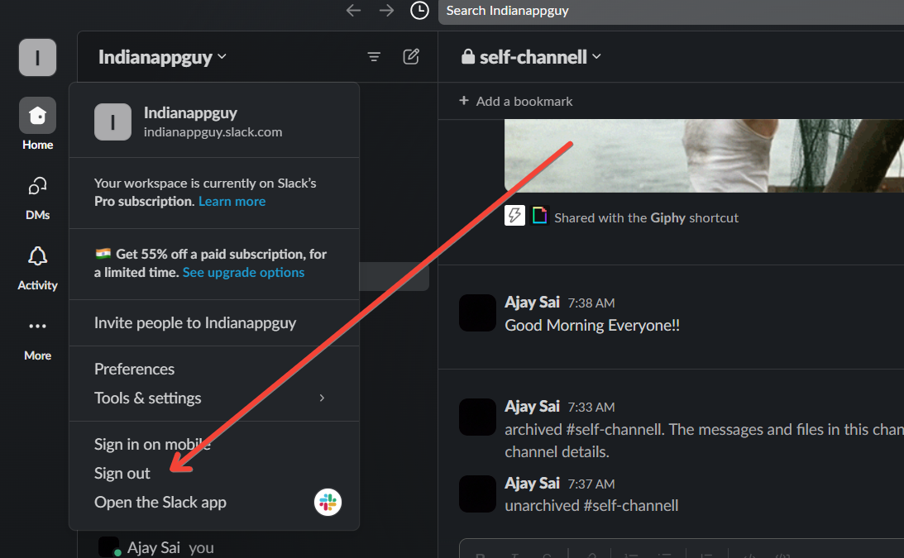Screen dimensions: 904x558
Task: Click the unarchived #self-channell message
Action: coord(591,506)
